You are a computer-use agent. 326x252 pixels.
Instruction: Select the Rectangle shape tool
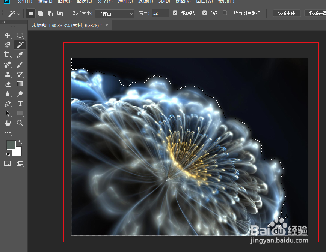tap(20, 113)
